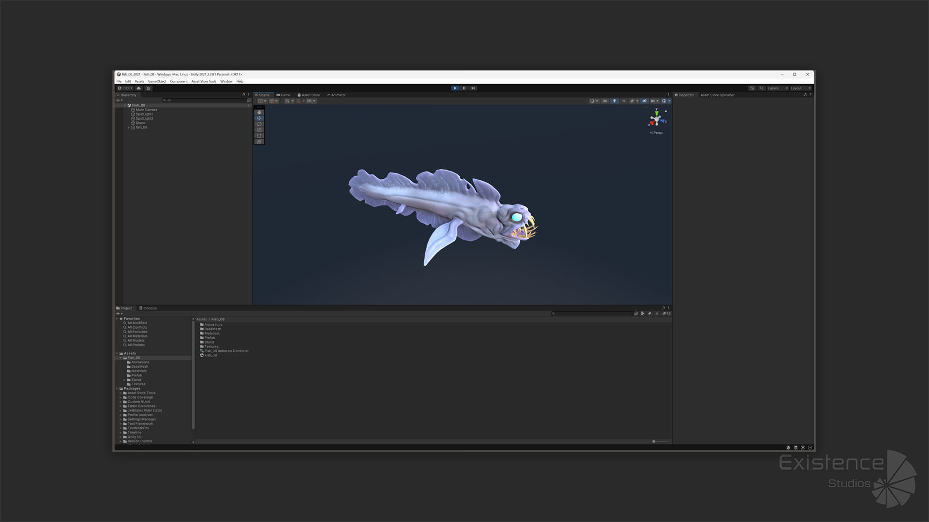Toggle Persp projection label
Image resolution: width=929 pixels, height=522 pixels.
(x=656, y=132)
